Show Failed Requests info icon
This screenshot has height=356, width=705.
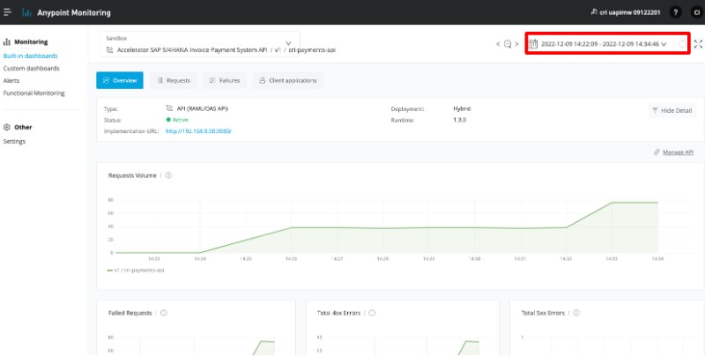click(x=164, y=313)
